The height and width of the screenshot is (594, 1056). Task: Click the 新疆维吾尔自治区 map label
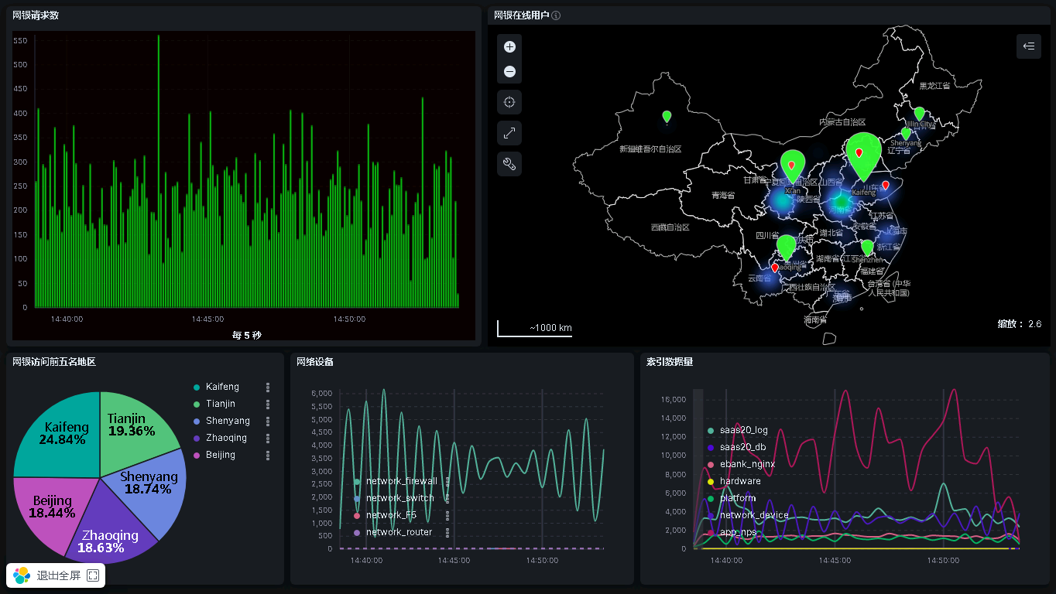650,148
